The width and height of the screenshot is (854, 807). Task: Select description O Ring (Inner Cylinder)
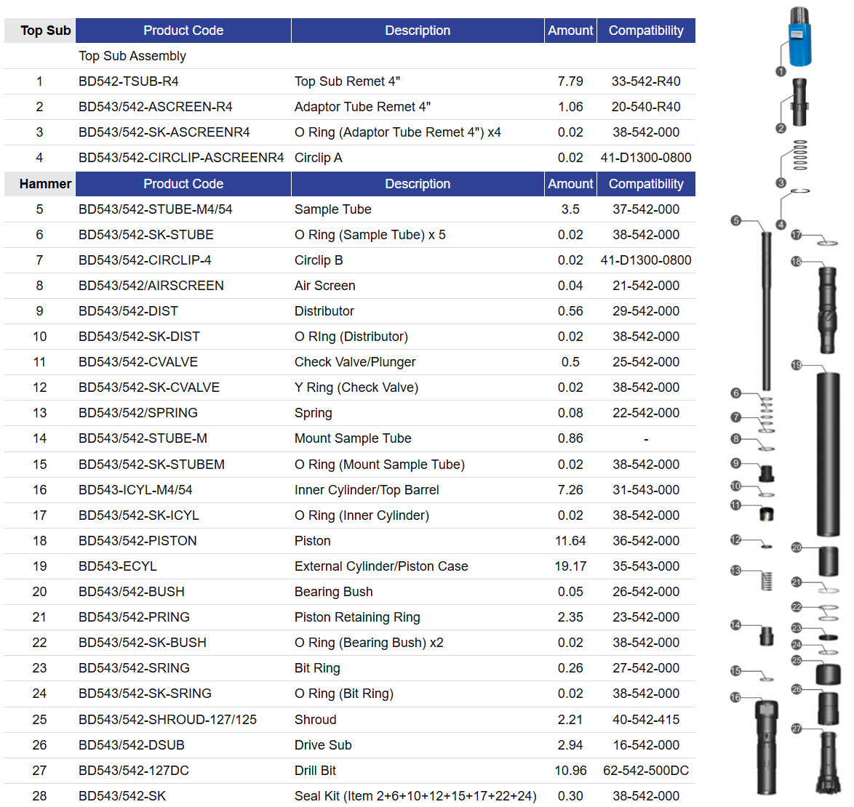[x=362, y=516]
